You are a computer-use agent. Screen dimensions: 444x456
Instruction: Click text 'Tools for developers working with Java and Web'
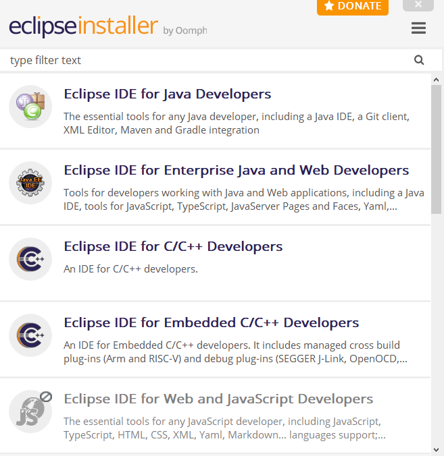(176, 193)
